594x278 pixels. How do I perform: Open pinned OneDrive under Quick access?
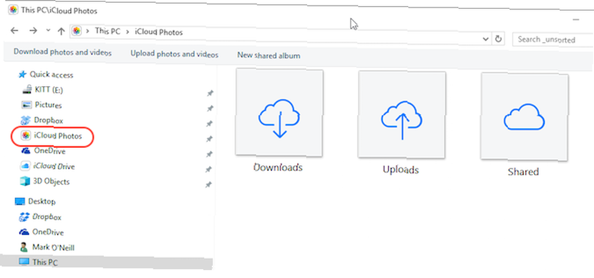pos(50,151)
